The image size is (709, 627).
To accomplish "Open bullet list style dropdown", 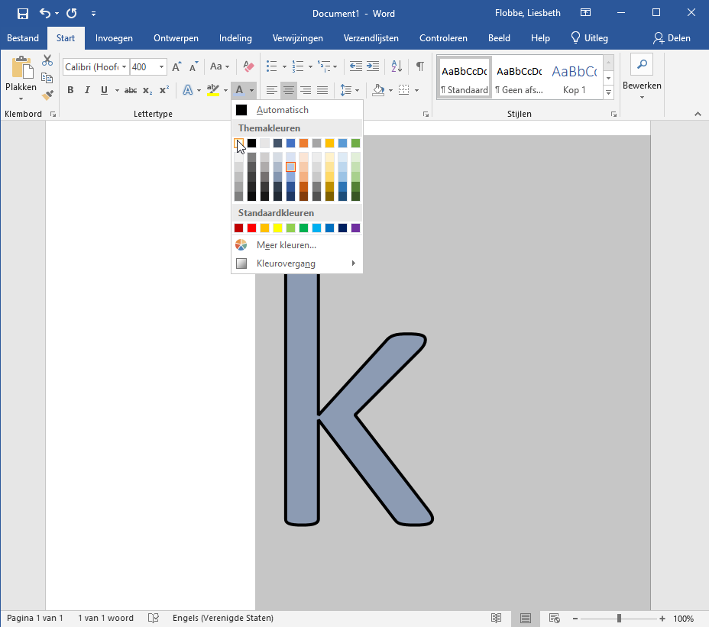I will point(284,67).
